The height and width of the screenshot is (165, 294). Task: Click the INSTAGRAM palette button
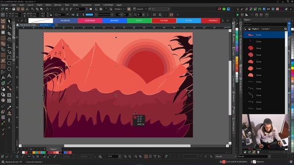(90, 21)
